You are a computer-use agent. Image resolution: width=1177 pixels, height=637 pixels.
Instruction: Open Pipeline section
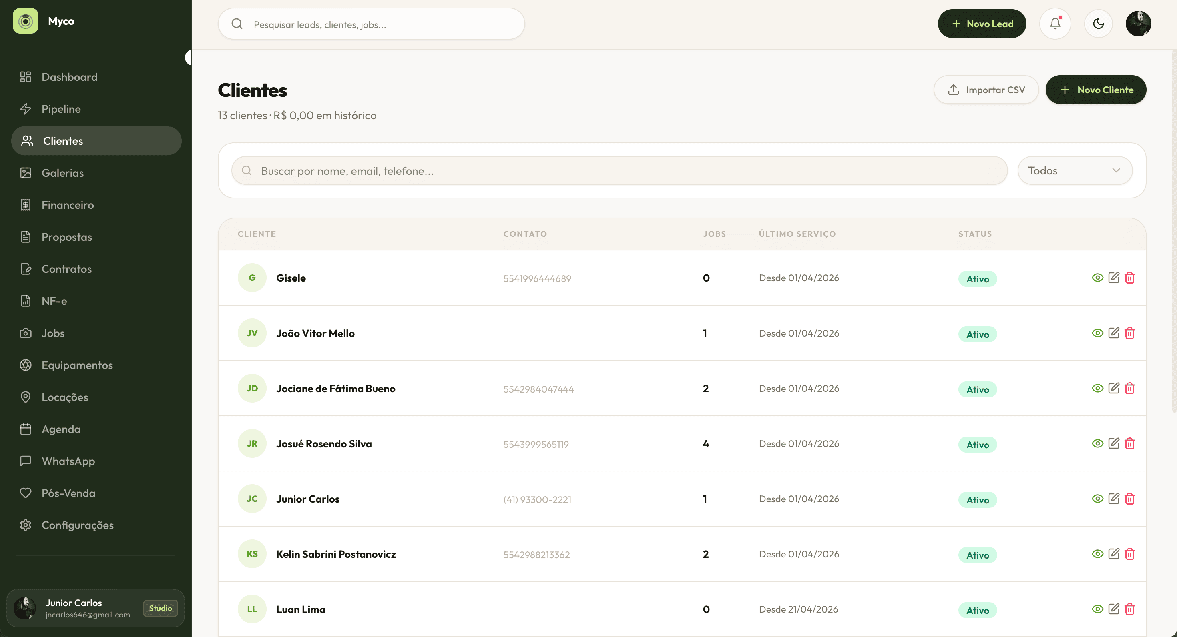96,109
